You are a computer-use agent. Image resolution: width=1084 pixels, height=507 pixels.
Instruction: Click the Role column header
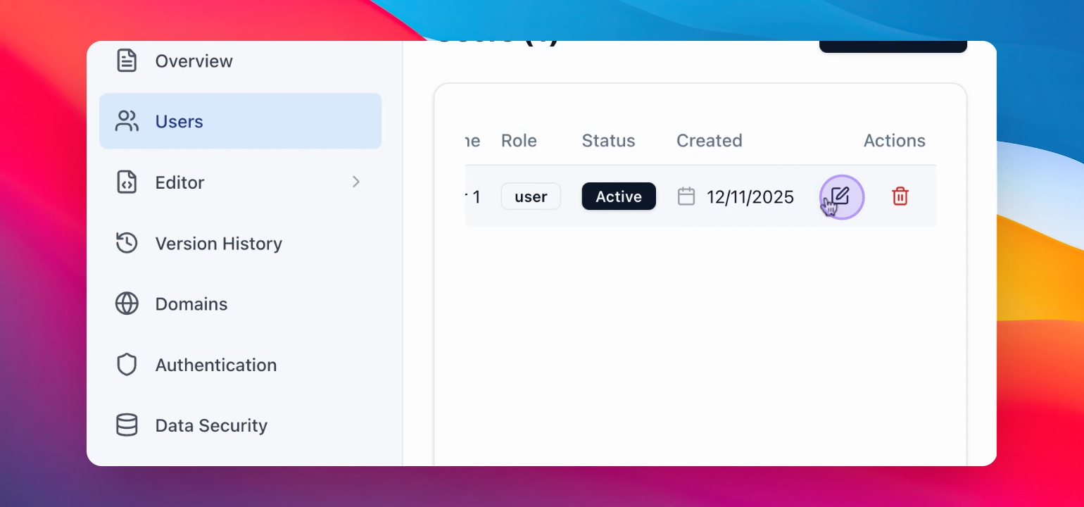[519, 141]
